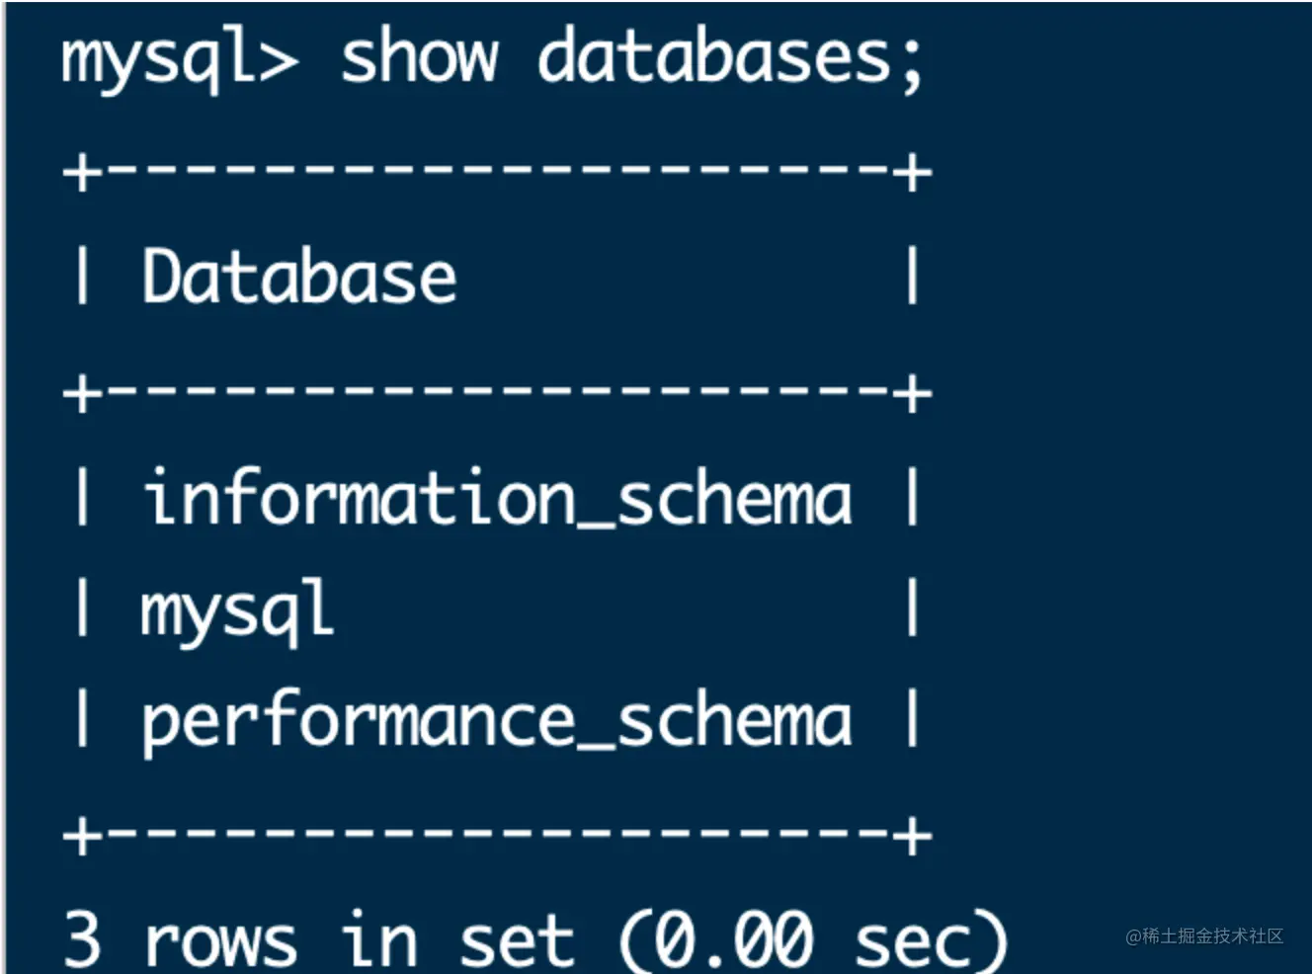Click the separator line below Database header
The image size is (1312, 974).
point(496,394)
